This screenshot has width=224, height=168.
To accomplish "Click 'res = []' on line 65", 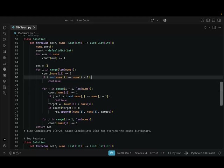I will coord(42,66).
